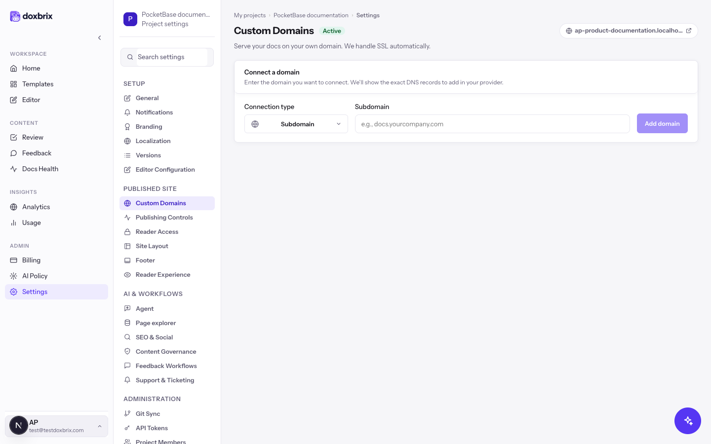
Task: Open the Connection type Subdomain dropdown
Action: point(296,124)
